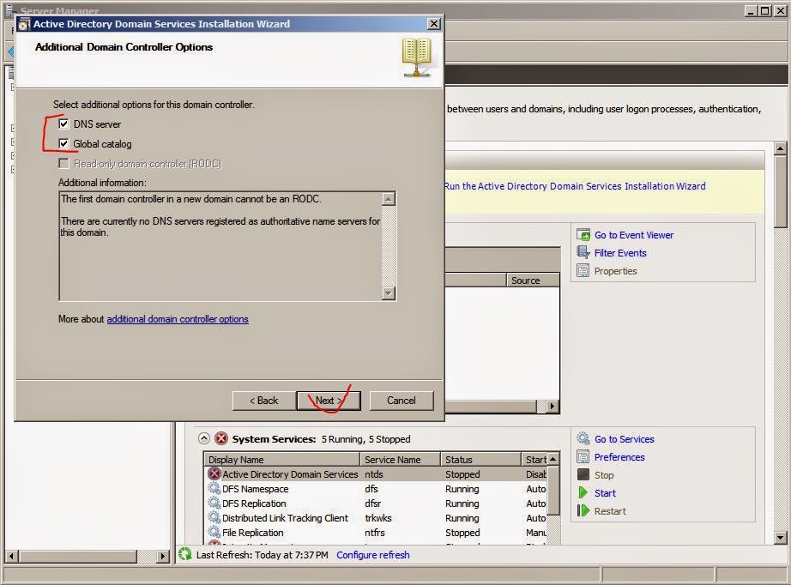This screenshot has height=585, width=791.
Task: Click the green Start service icon
Action: pos(583,492)
